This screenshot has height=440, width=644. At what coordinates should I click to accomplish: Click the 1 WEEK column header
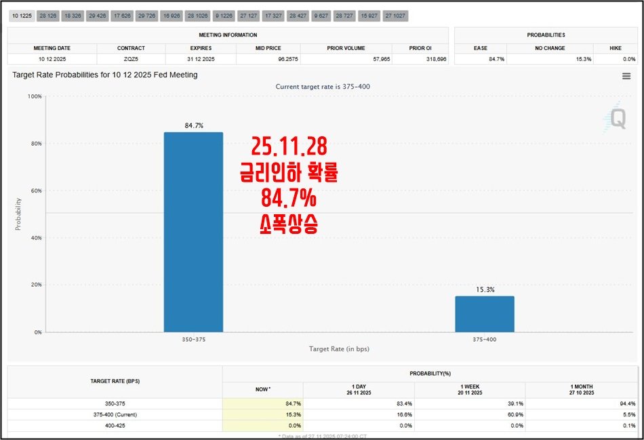(468, 388)
